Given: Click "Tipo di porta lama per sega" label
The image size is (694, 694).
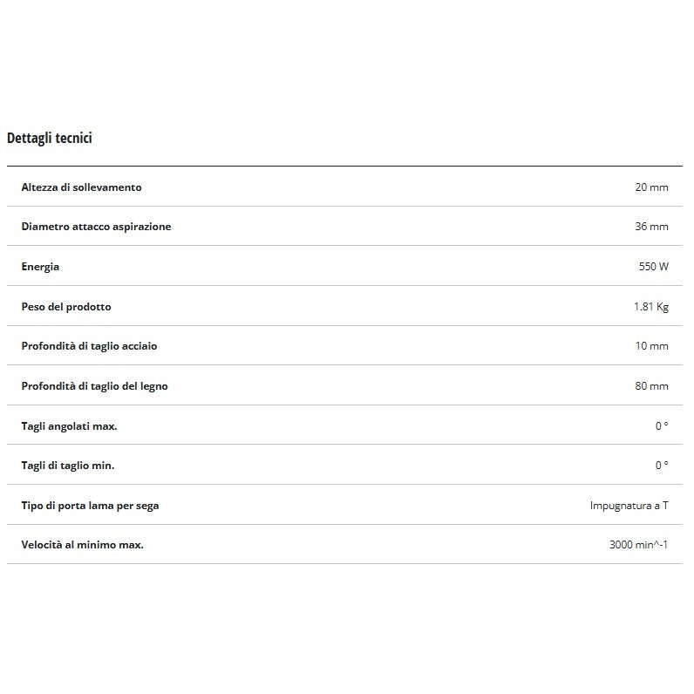Looking at the screenshot, I should (x=90, y=506).
